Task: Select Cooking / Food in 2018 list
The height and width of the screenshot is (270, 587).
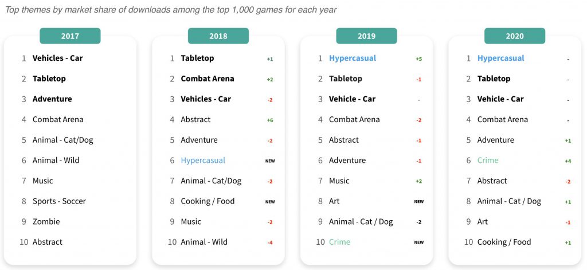Action: (208, 201)
